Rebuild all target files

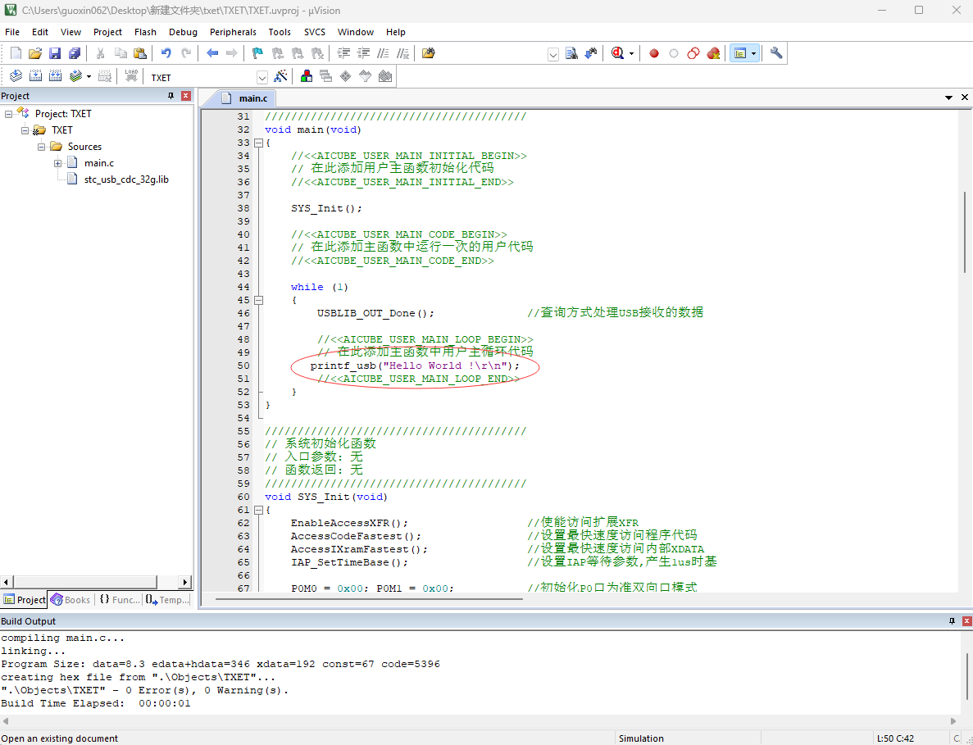pyautogui.click(x=55, y=76)
